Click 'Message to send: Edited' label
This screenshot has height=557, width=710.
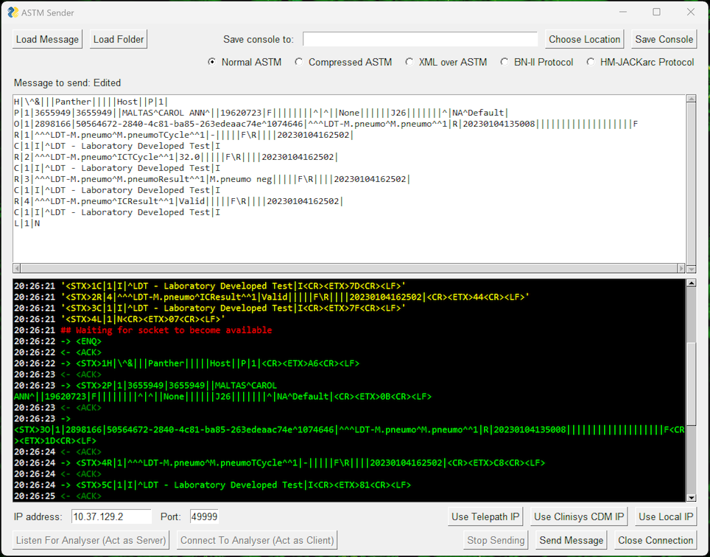point(68,83)
